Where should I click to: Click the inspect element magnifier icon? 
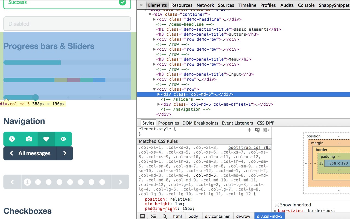point(165,216)
